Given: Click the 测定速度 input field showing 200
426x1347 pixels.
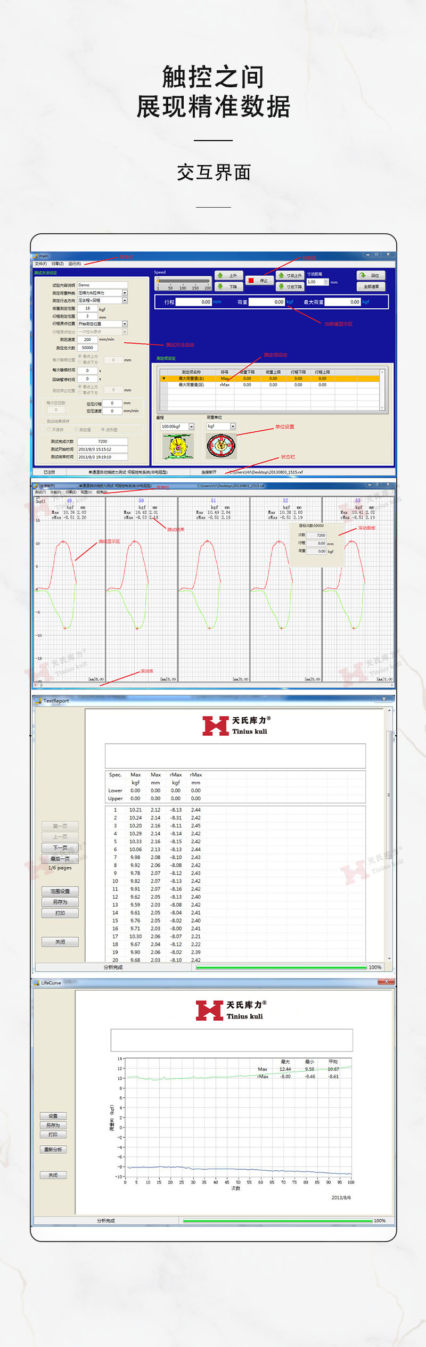Looking at the screenshot, I should [x=87, y=339].
